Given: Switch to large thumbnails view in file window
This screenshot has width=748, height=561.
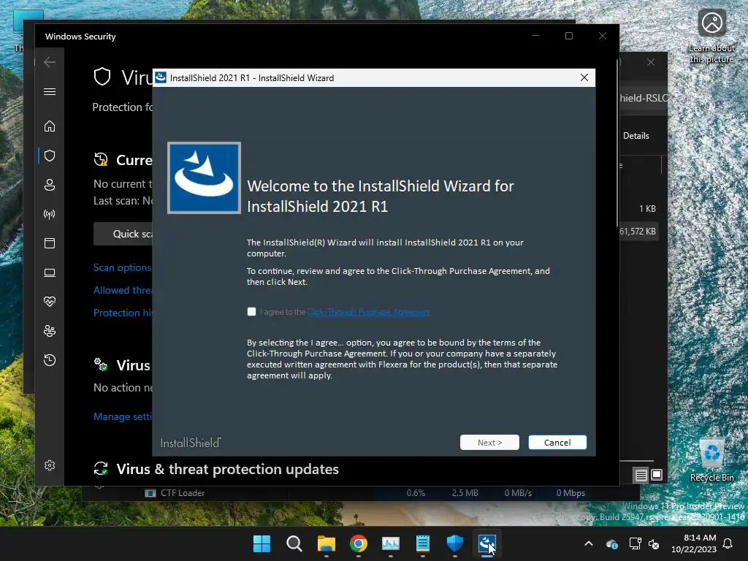Looking at the screenshot, I should (657, 475).
